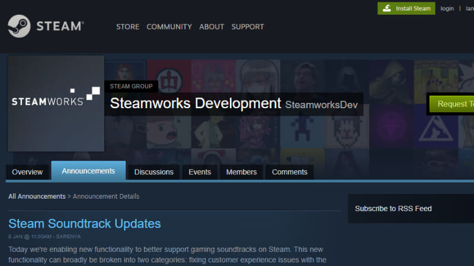
Task: Click the login link
Action: tap(447, 8)
